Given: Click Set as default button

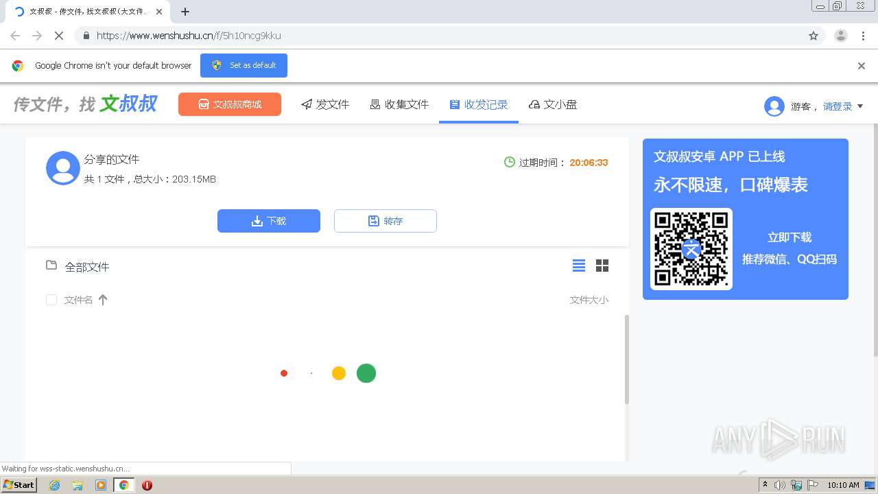Looking at the screenshot, I should (244, 65).
